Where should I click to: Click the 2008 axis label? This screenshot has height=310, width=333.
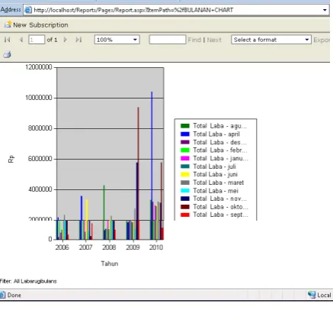(109, 247)
